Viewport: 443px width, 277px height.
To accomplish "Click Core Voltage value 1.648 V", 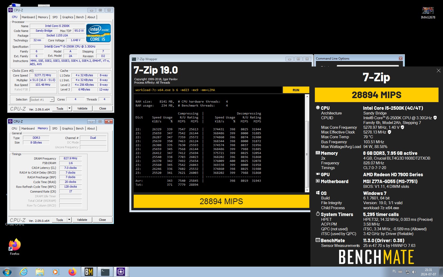I will 75,40.
